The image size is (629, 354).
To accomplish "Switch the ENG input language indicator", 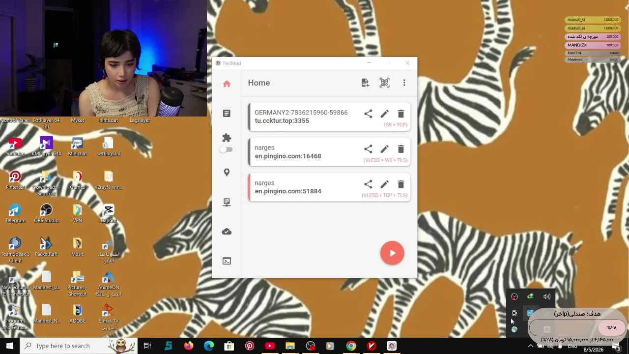I will pyautogui.click(x=572, y=346).
